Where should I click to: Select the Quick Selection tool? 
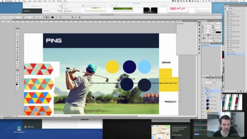point(17,39)
